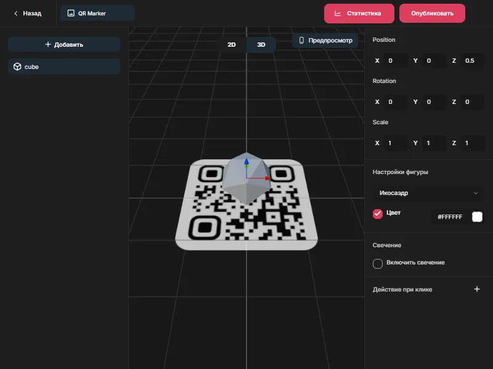Click the Scale Z input field
The height and width of the screenshot is (369, 493).
click(x=472, y=143)
